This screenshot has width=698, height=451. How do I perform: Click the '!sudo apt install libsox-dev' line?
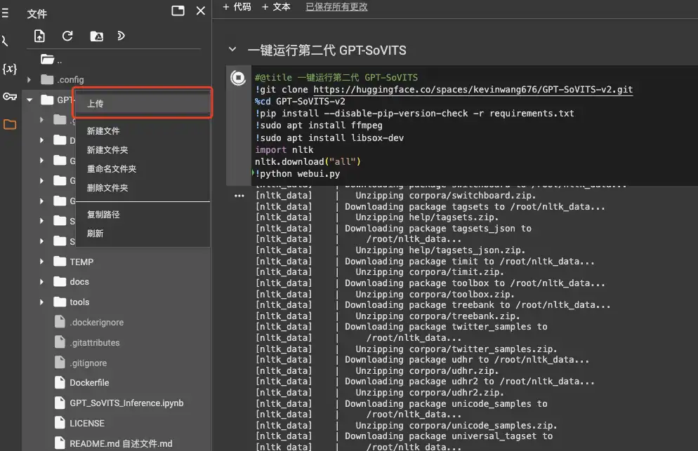pyautogui.click(x=329, y=138)
